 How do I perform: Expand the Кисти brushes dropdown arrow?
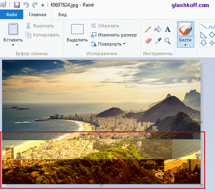185,45
